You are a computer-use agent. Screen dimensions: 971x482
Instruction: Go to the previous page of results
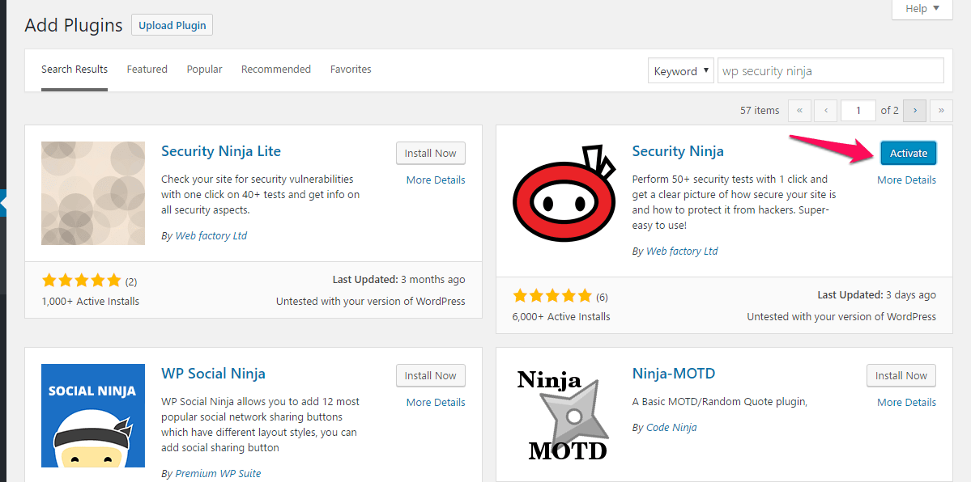tap(825, 111)
